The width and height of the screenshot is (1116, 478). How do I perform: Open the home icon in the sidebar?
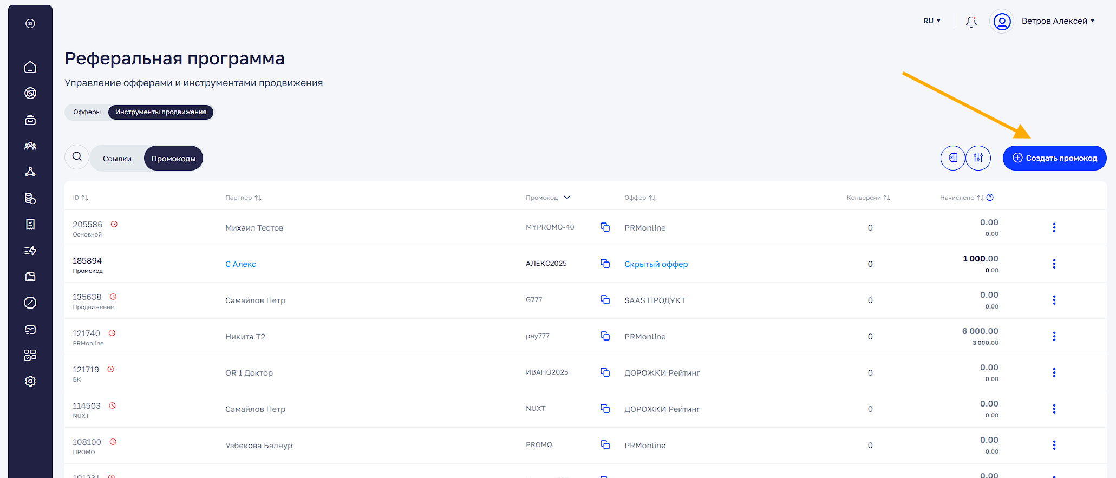(x=30, y=67)
